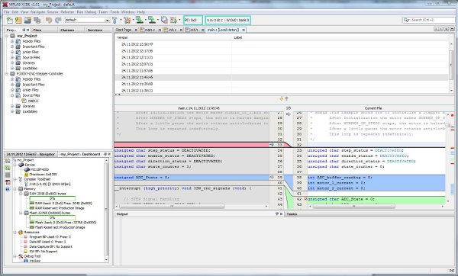Click the Label column header
The height and width of the screenshot is (276, 458).
(340, 37)
